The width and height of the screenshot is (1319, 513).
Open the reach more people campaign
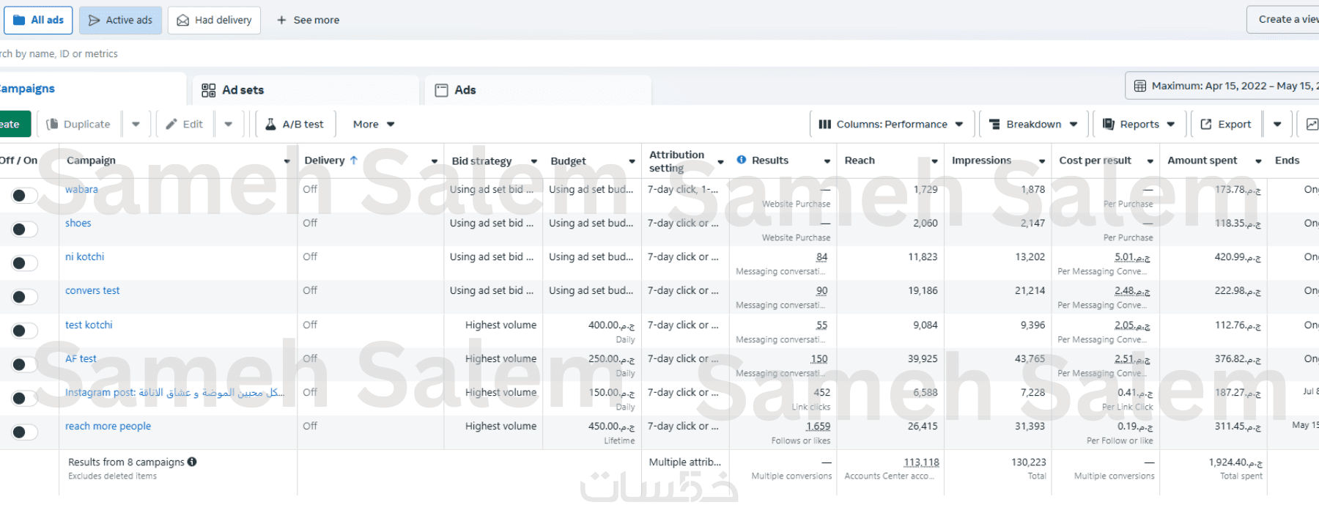coord(108,426)
